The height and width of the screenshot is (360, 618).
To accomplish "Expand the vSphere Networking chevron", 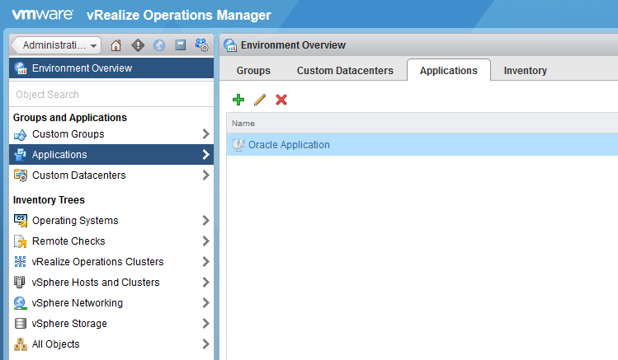I will [x=205, y=302].
